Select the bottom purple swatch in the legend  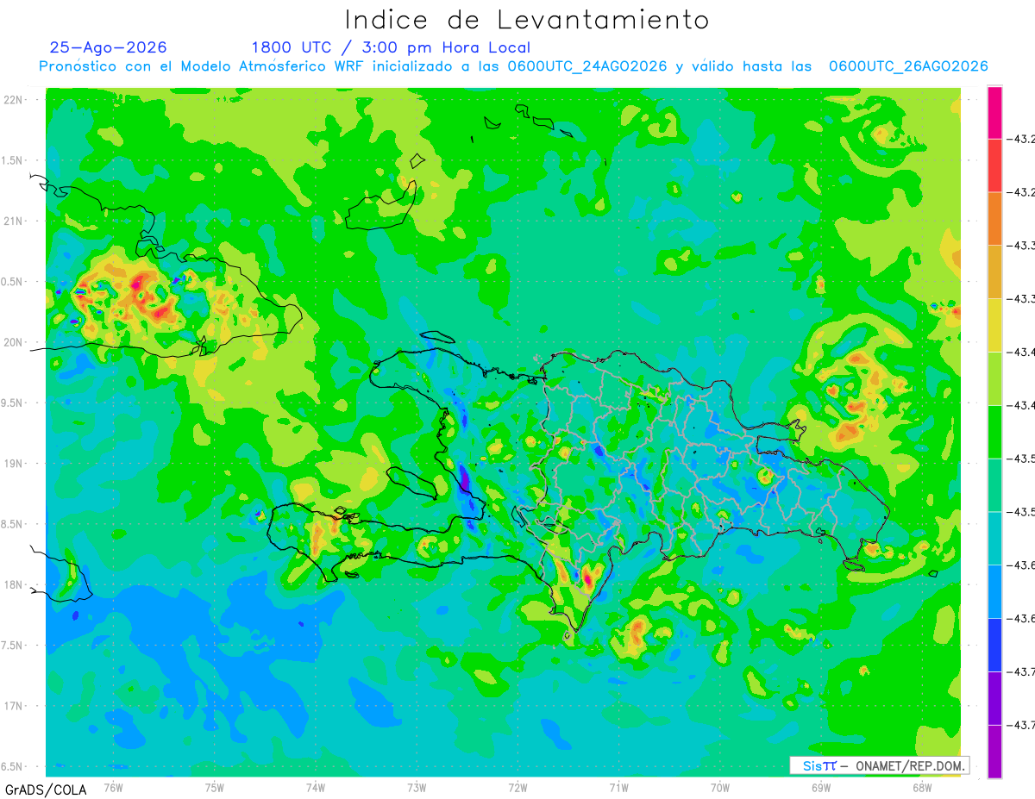[994, 751]
